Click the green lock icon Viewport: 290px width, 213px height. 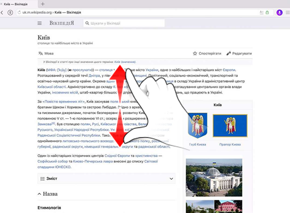(x=267, y=13)
